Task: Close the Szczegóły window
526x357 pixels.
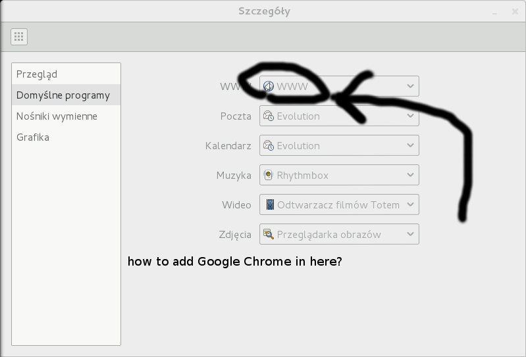Action: 515,11
